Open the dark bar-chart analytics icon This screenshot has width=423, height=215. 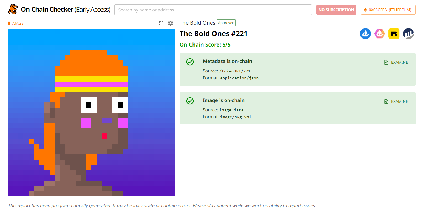(408, 34)
